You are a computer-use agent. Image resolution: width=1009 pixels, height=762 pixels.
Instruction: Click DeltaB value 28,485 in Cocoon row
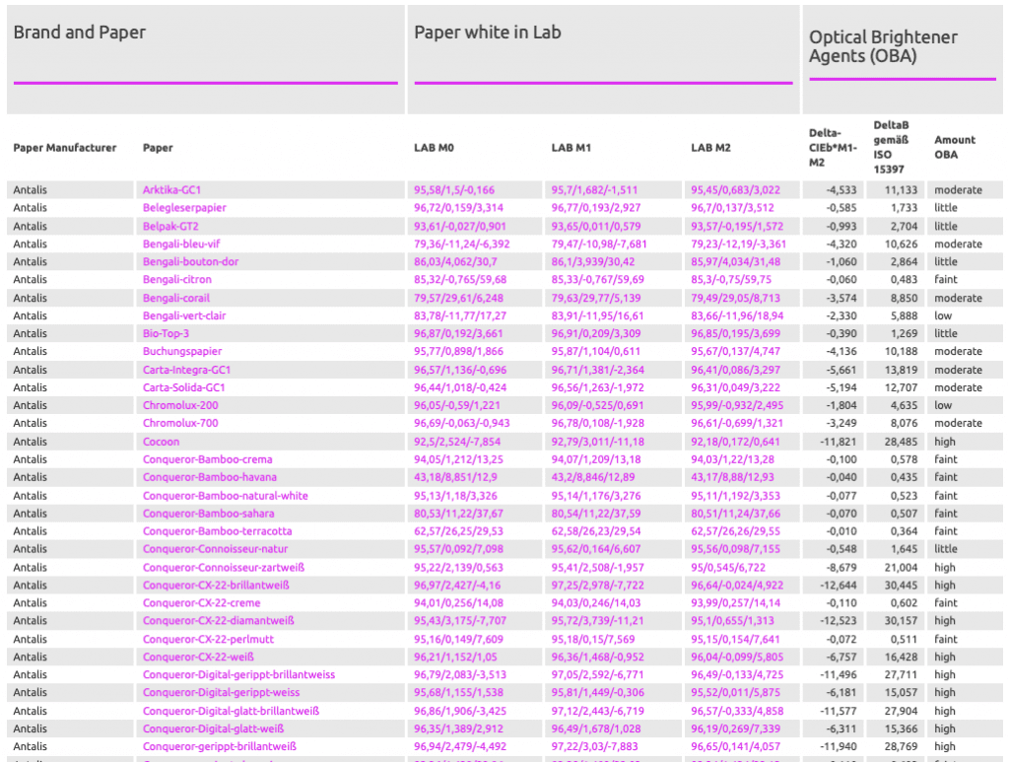901,442
